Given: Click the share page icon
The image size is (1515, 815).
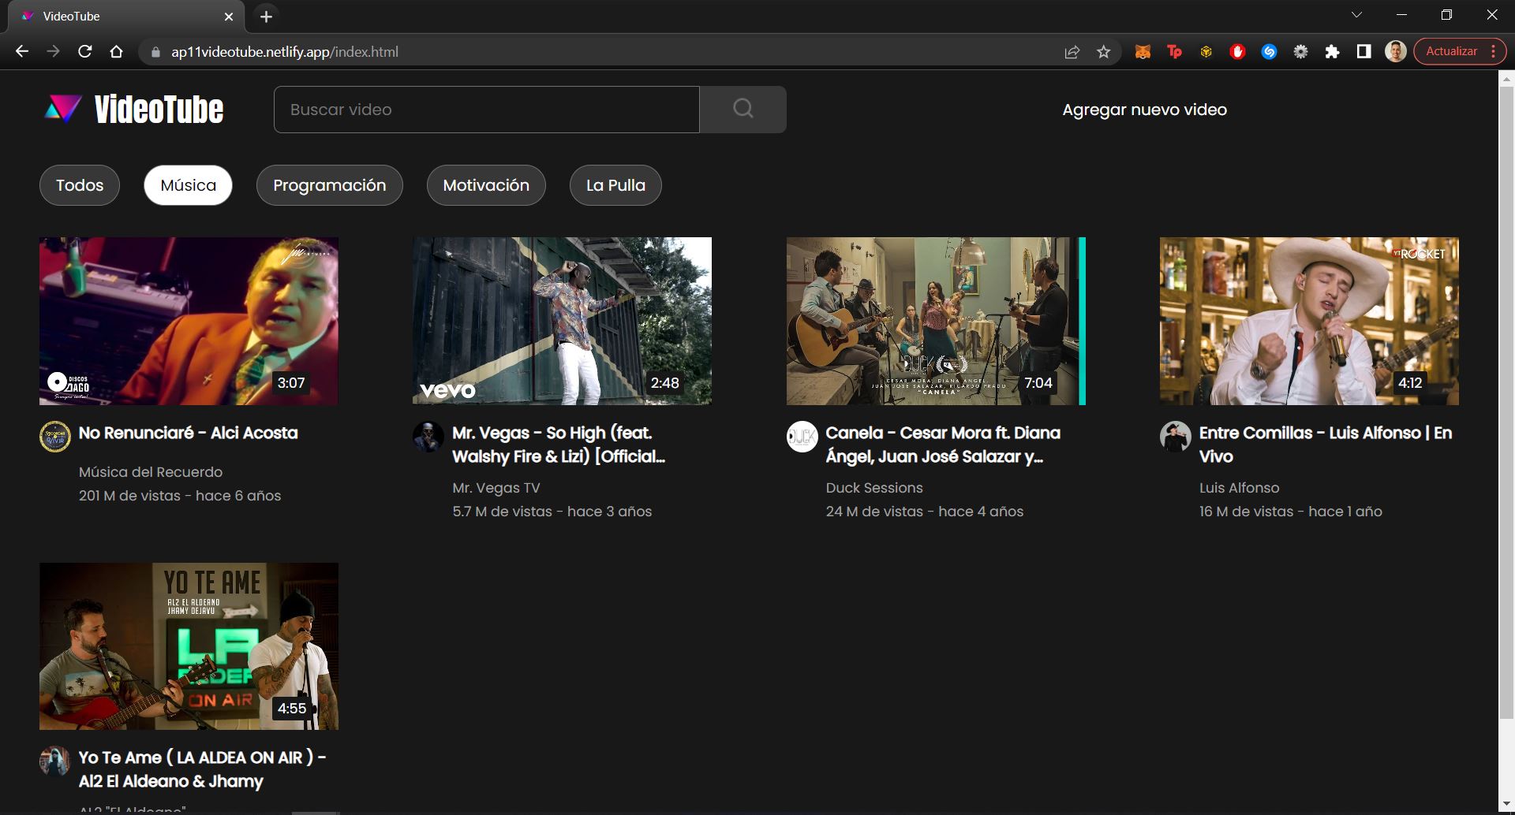Looking at the screenshot, I should [1072, 52].
